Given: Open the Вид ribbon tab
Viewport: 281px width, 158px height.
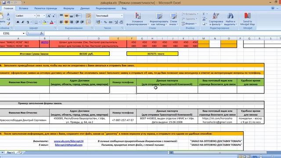Looking at the screenshot, I should pos(124,8).
